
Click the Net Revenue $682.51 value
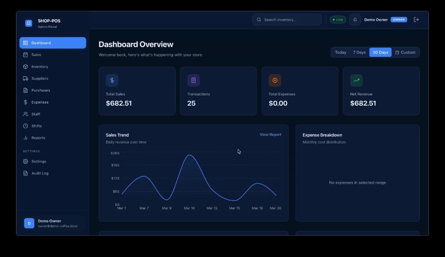click(x=363, y=103)
